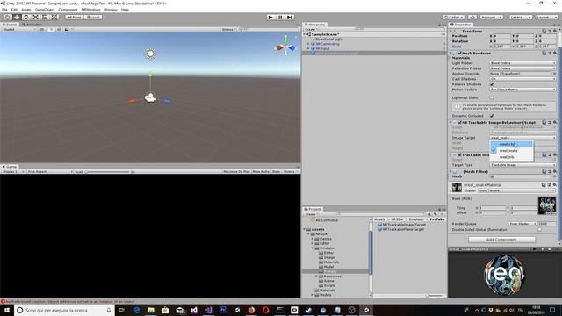The image size is (562, 316).
Task: Click the Pause button
Action: (280, 17)
